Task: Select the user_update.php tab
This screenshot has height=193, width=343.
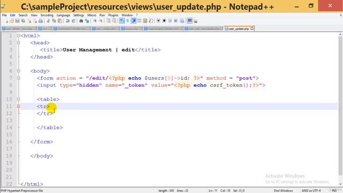Action: [x=238, y=28]
